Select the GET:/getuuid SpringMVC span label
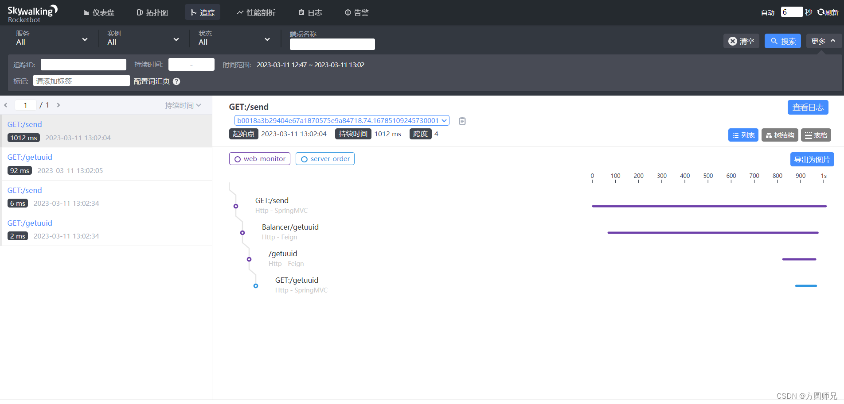This screenshot has height=404, width=844. 297,280
